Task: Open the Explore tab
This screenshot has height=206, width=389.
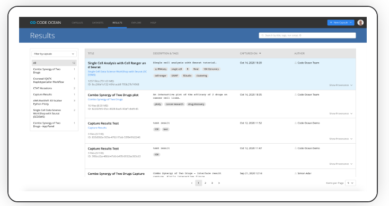Action: [136, 23]
